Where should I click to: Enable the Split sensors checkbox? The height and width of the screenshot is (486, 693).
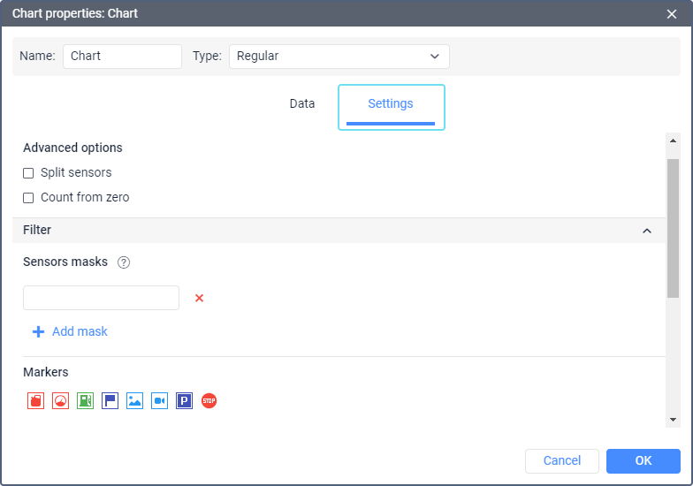tap(28, 173)
